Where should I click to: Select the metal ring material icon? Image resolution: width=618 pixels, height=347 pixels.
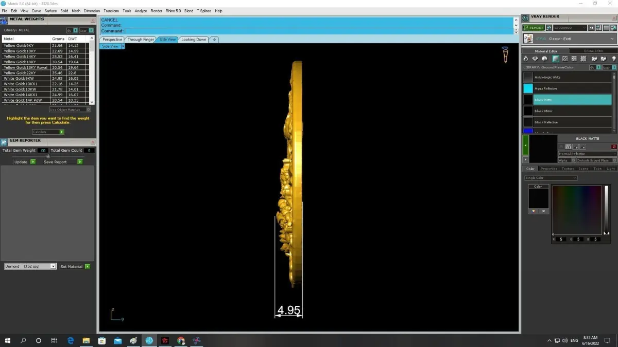click(526, 59)
